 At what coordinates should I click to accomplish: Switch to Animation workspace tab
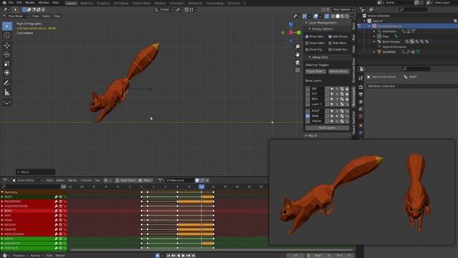(177, 3)
